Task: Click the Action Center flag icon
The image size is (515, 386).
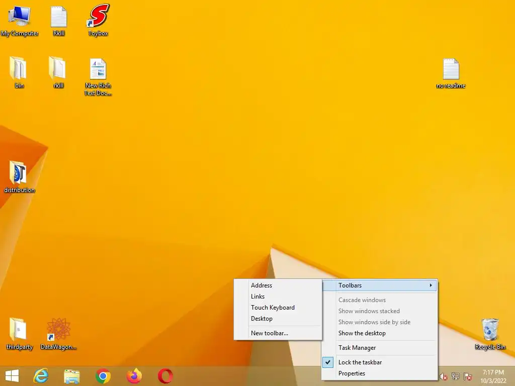Action: click(468, 376)
